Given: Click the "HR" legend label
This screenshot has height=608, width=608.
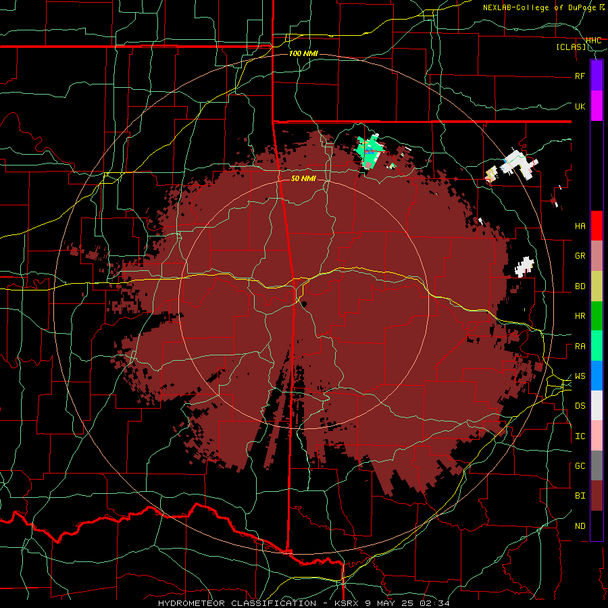Looking at the screenshot, I should tap(580, 316).
